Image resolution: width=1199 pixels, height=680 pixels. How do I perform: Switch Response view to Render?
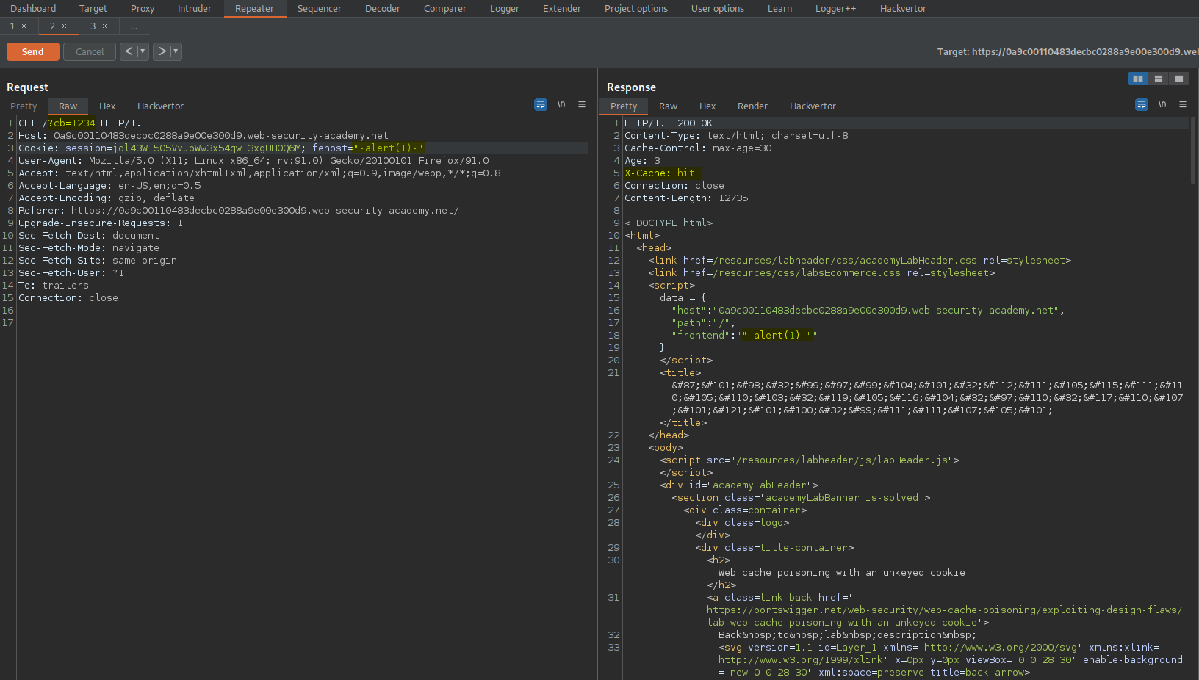[752, 106]
